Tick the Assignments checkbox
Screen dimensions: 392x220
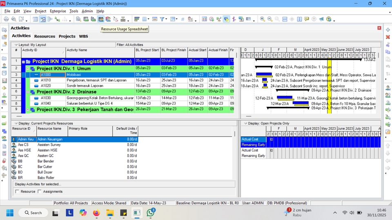click(x=40, y=191)
